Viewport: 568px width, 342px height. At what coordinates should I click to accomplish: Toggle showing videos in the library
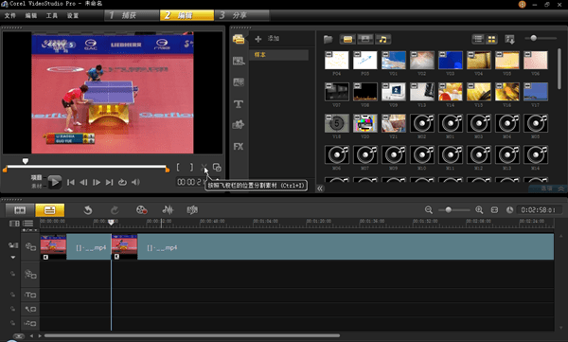(x=347, y=39)
